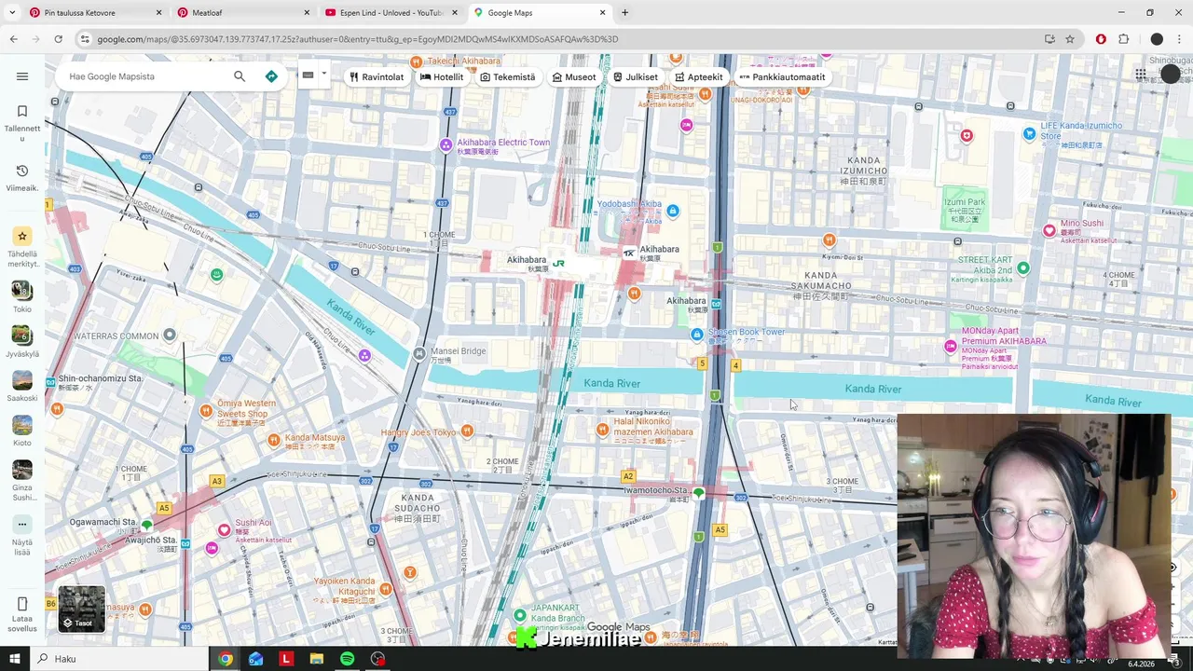Click the WATERRAS COMMON pin
Image resolution: width=1193 pixels, height=671 pixels.
click(170, 335)
